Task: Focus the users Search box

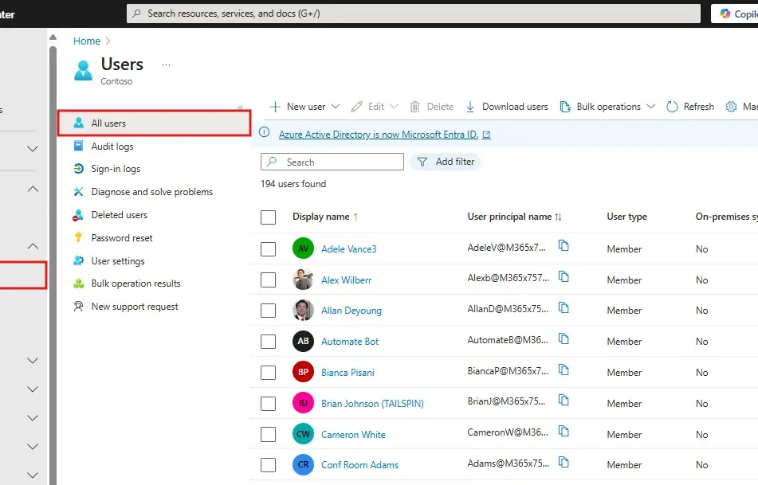Action: pos(332,162)
